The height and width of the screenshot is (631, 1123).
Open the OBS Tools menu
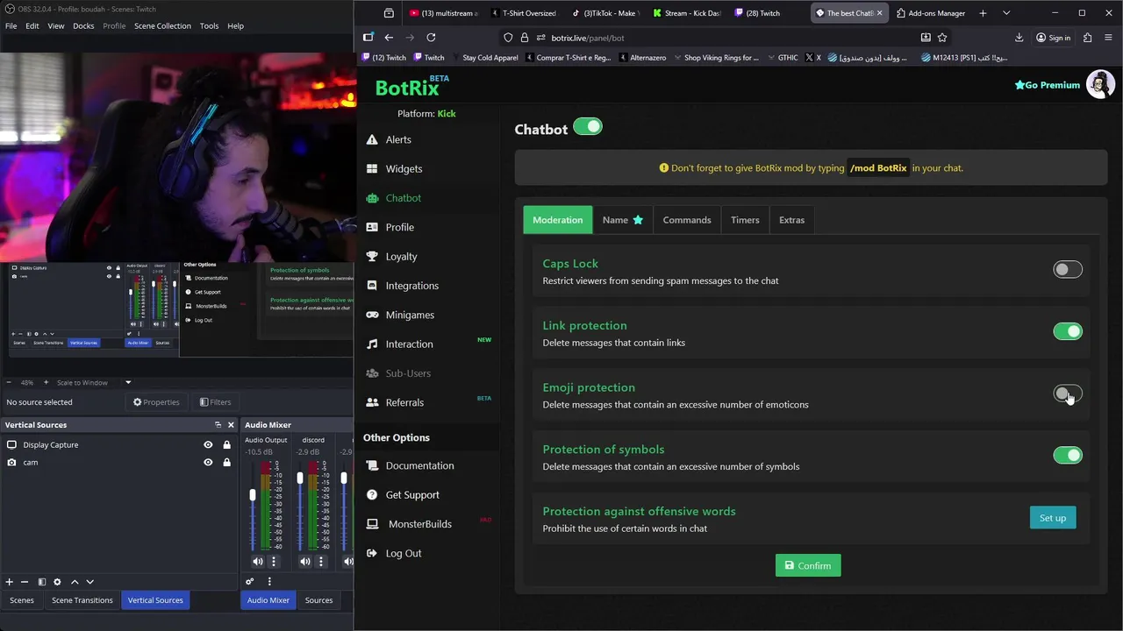[x=209, y=25]
